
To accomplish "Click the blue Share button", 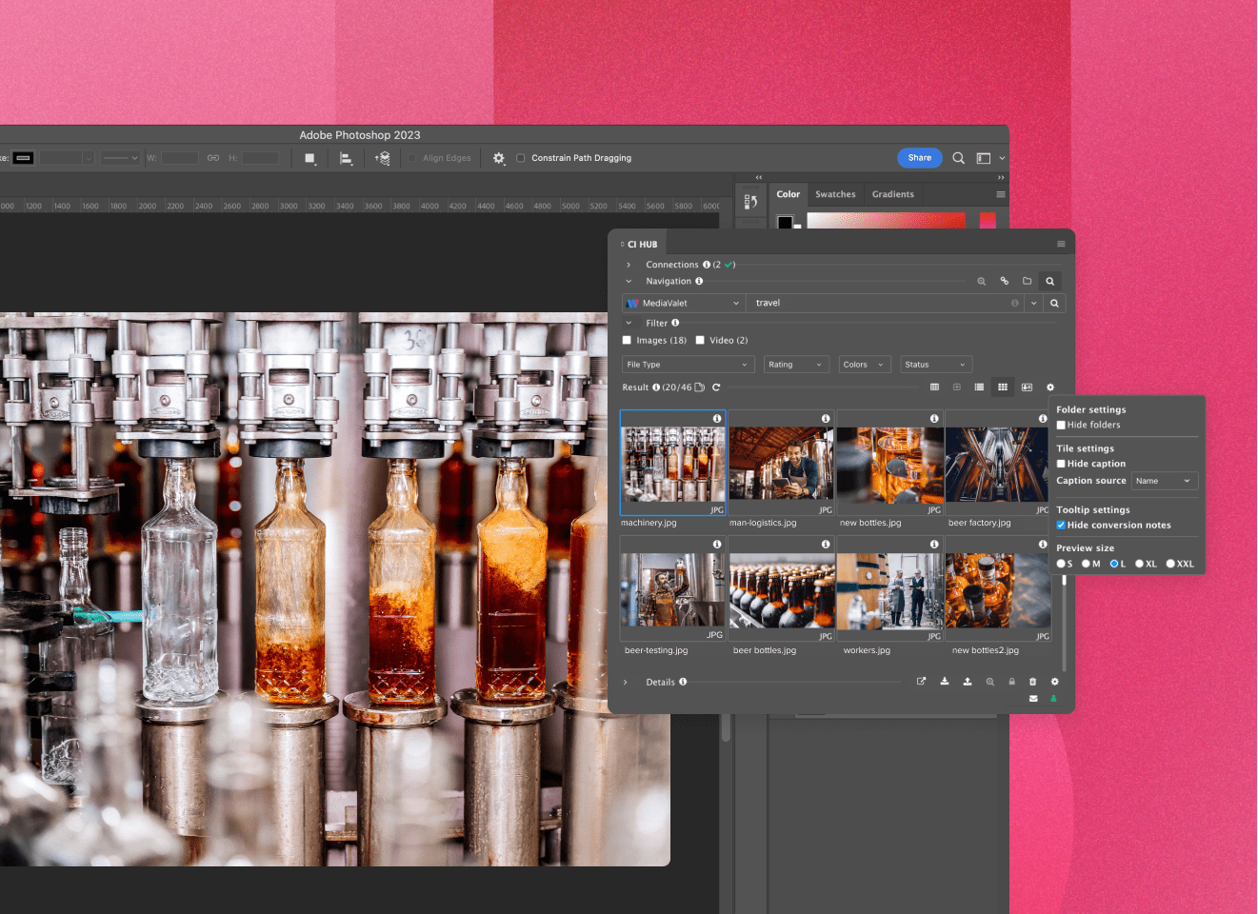I will (920, 158).
